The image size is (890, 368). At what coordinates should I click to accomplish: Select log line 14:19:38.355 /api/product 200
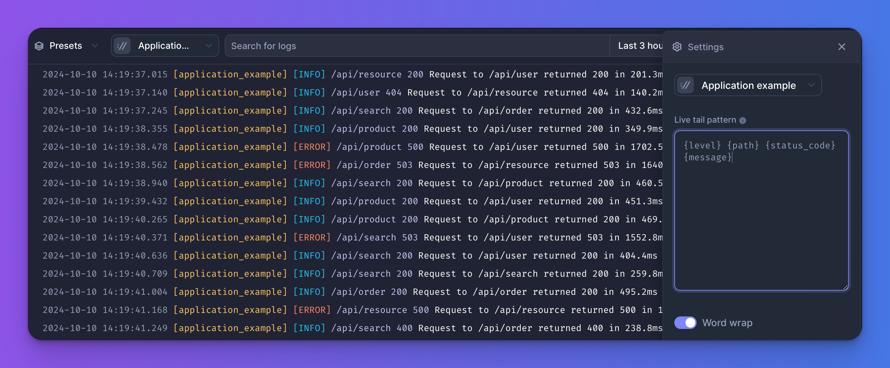click(353, 129)
